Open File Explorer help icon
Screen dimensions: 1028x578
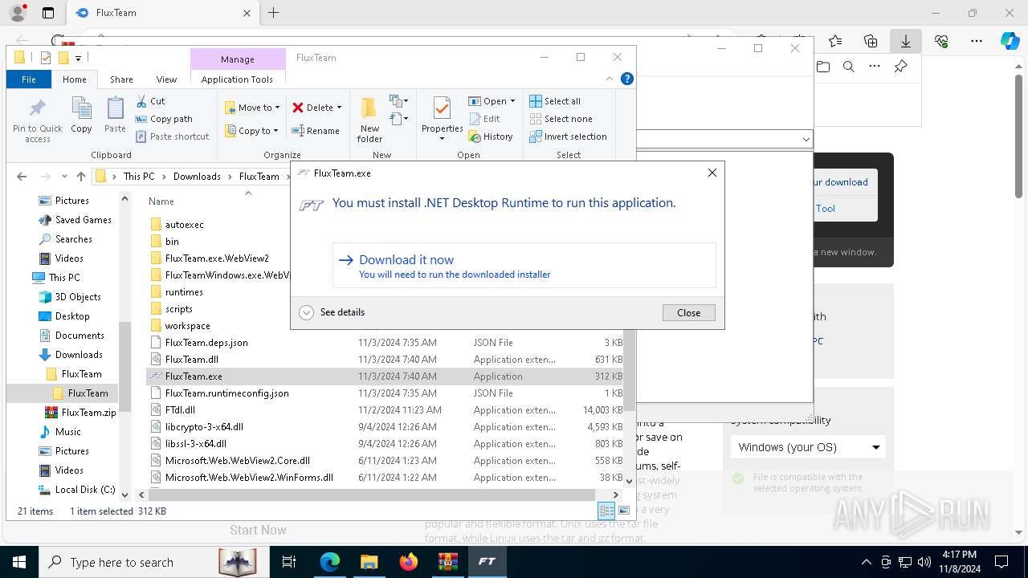pyautogui.click(x=627, y=79)
